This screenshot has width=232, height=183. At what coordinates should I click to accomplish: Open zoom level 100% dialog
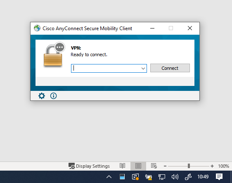click(x=223, y=166)
